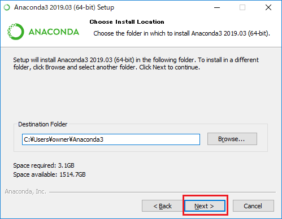Click the Anaconda3 2019.03 Setup title text
The height and width of the screenshot is (219, 282).
(x=64, y=7)
